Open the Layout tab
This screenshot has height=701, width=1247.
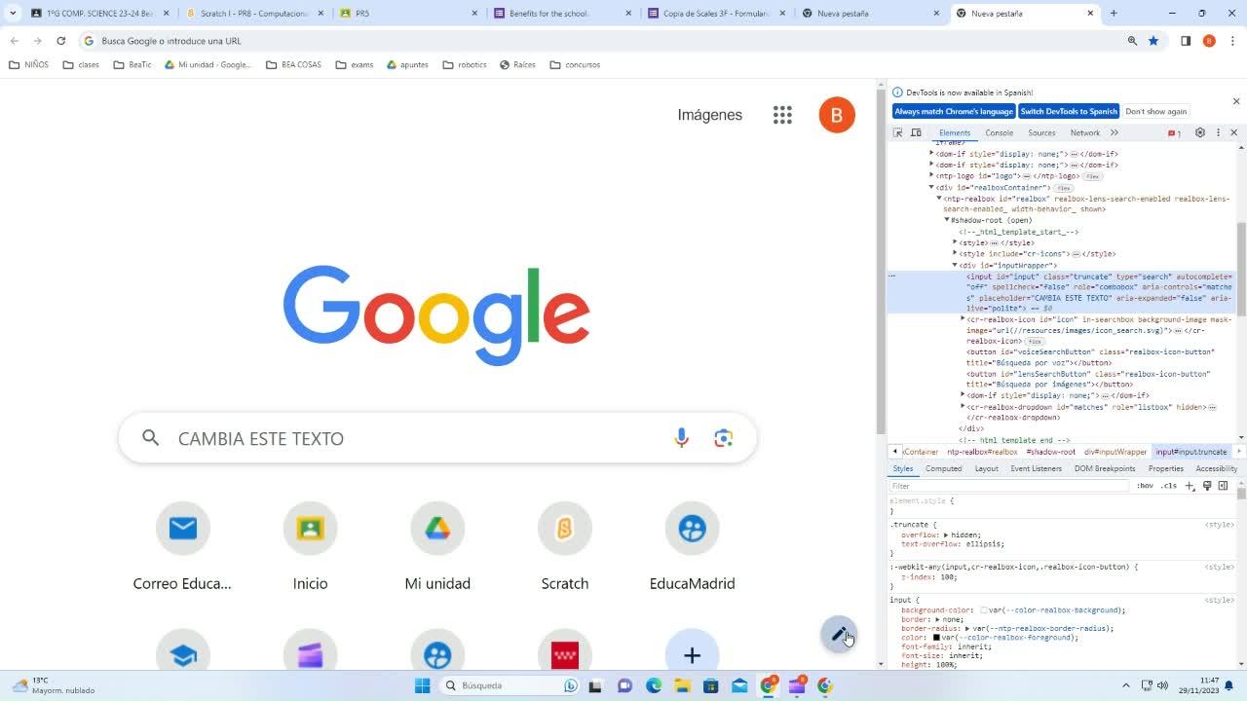987,468
